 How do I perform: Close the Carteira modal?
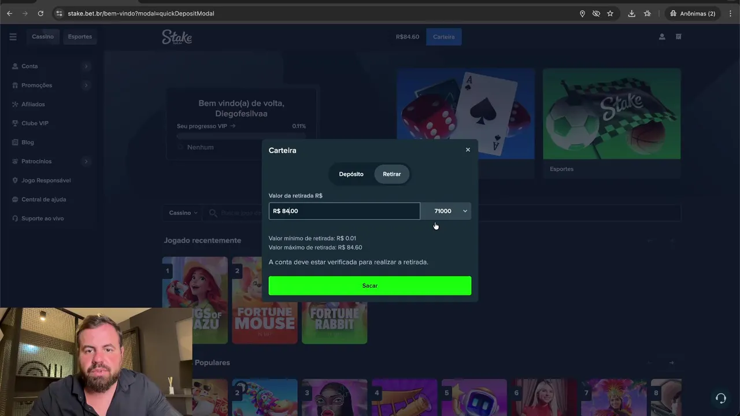point(468,150)
